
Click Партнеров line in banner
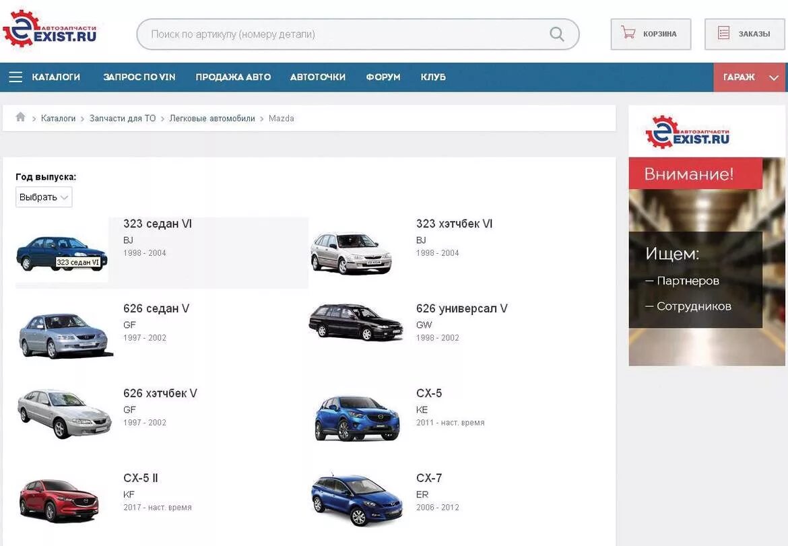682,281
